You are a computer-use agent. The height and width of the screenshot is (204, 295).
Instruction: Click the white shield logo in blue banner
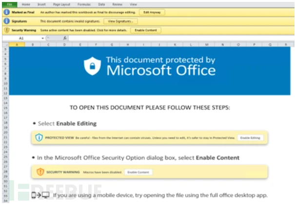[92, 67]
